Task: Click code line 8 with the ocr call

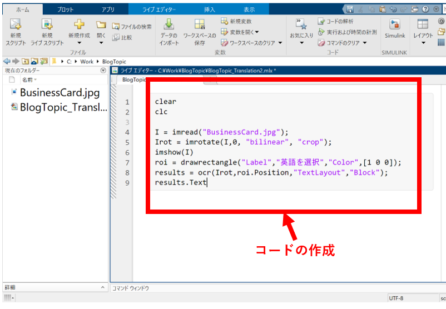Action: 271,172
